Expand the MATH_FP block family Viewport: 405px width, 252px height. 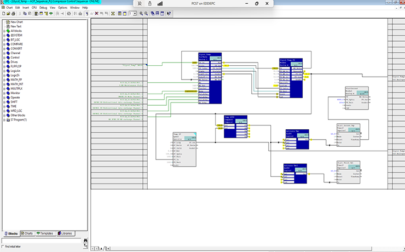coord(3,79)
